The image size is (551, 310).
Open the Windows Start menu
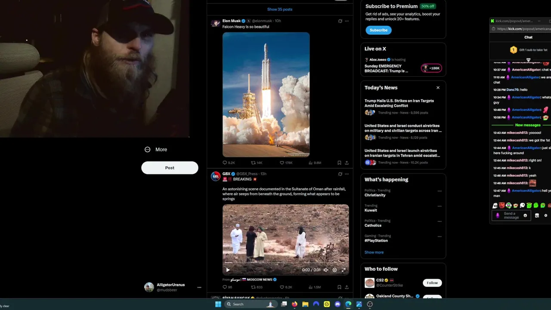point(218,304)
